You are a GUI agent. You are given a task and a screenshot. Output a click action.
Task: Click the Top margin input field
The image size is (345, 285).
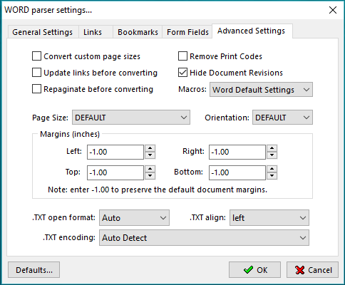coord(115,172)
